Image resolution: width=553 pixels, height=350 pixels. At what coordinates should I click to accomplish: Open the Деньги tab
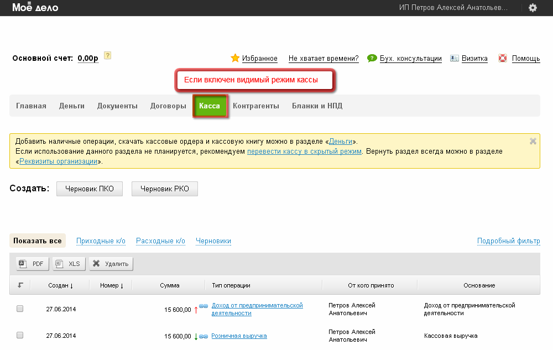72,106
